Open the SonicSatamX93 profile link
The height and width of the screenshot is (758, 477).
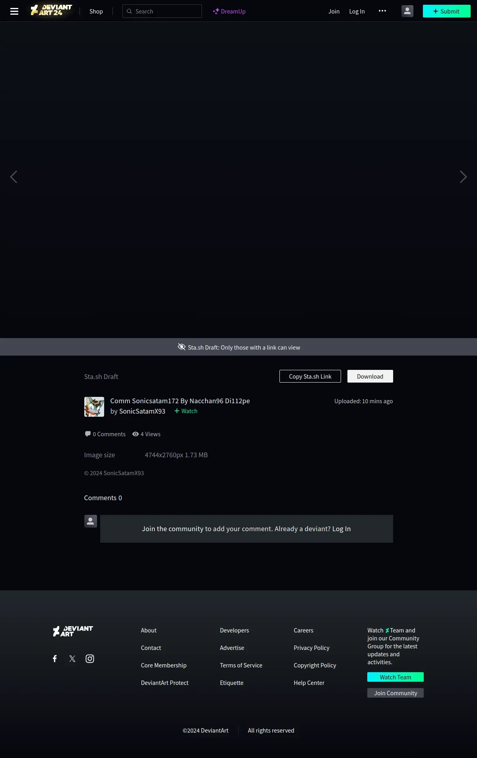(142, 411)
